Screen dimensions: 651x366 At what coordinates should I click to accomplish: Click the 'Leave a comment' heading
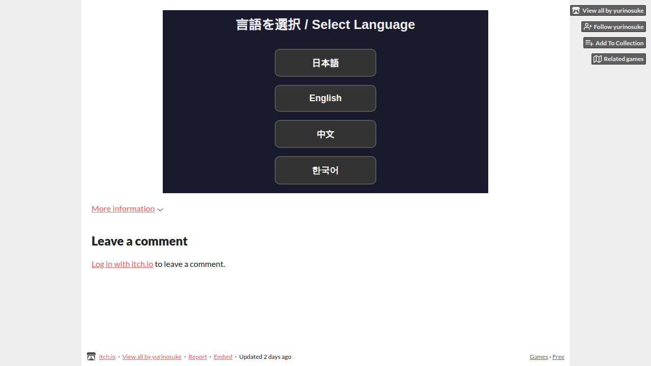[x=139, y=241]
